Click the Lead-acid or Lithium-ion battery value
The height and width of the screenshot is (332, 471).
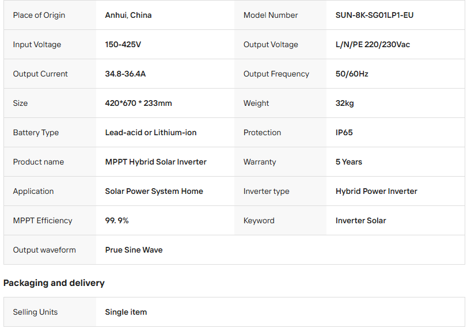pos(151,132)
